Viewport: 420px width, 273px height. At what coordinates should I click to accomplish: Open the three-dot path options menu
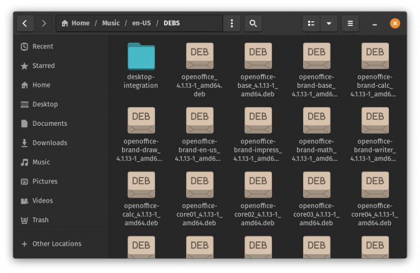(x=232, y=23)
